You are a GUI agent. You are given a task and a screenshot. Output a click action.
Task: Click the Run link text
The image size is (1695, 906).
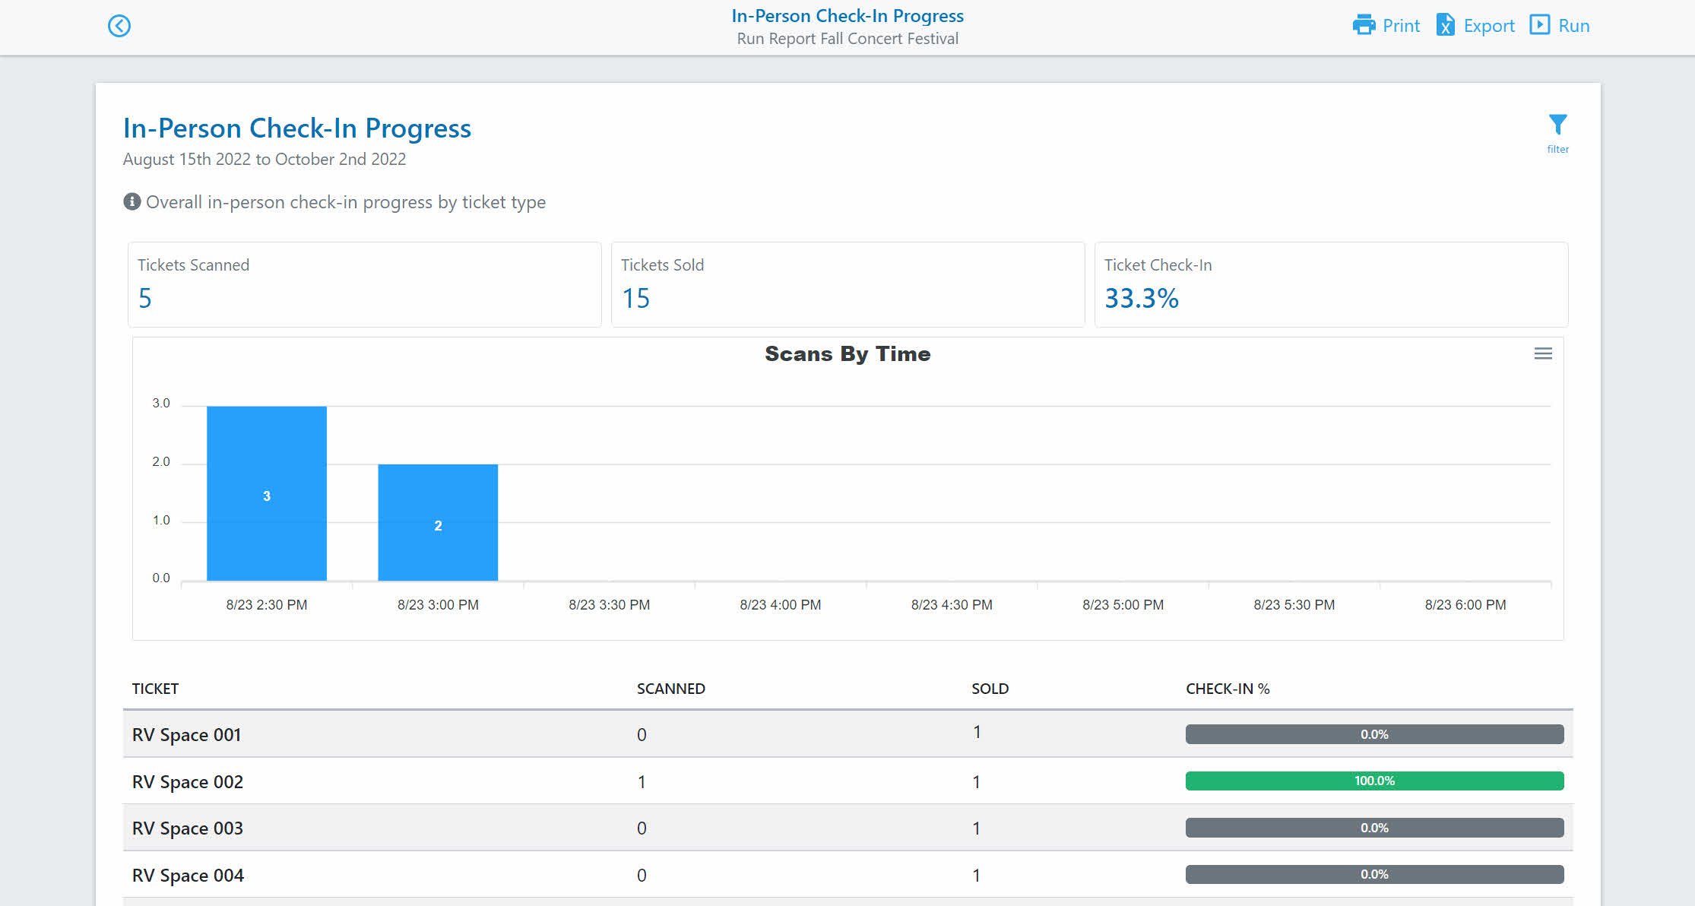(x=1573, y=26)
